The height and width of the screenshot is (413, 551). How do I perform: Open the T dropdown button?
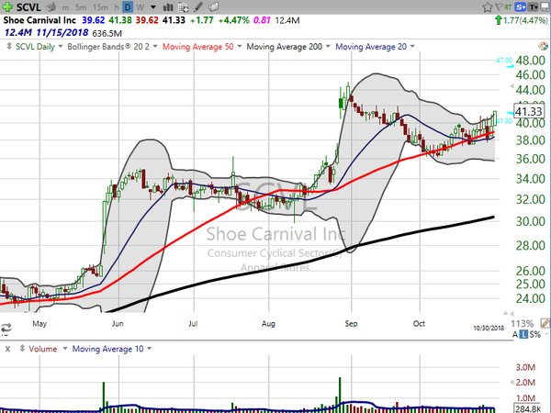coord(533,7)
